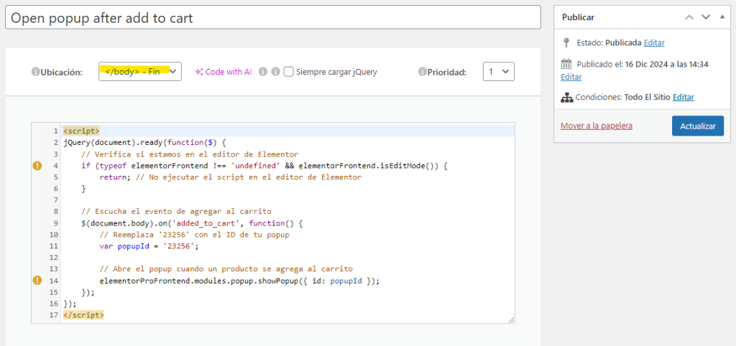Enable the Siempre cargar jQuery checkbox

coord(289,72)
